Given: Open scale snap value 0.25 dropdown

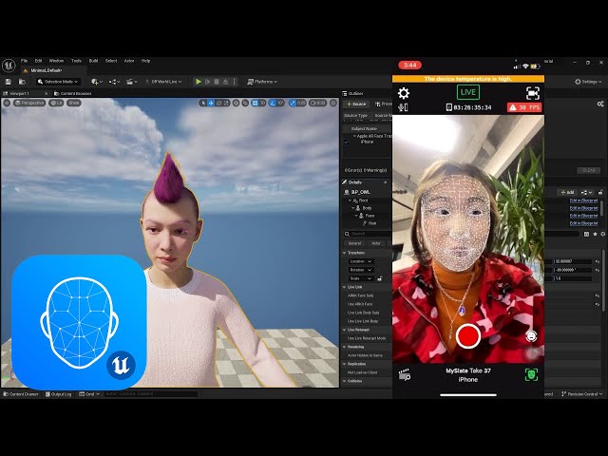Looking at the screenshot, I should (x=301, y=104).
